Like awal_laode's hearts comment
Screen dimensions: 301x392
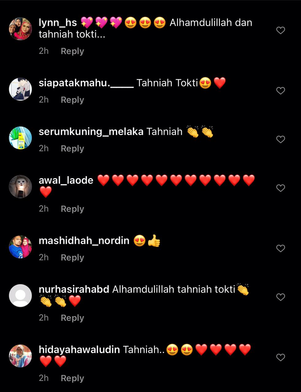click(280, 188)
